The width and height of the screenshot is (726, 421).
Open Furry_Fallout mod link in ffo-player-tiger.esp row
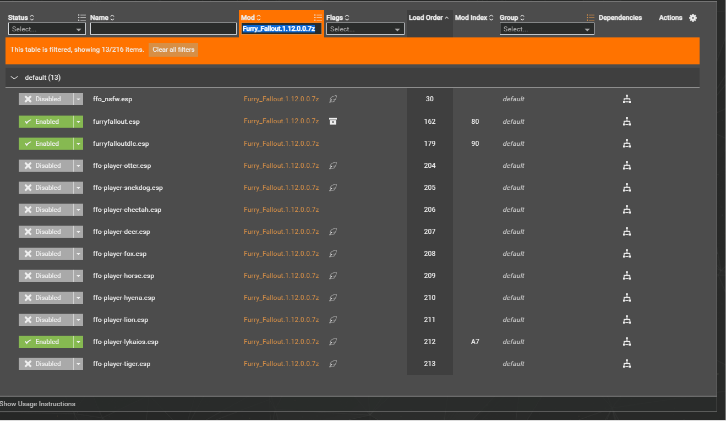click(x=281, y=364)
